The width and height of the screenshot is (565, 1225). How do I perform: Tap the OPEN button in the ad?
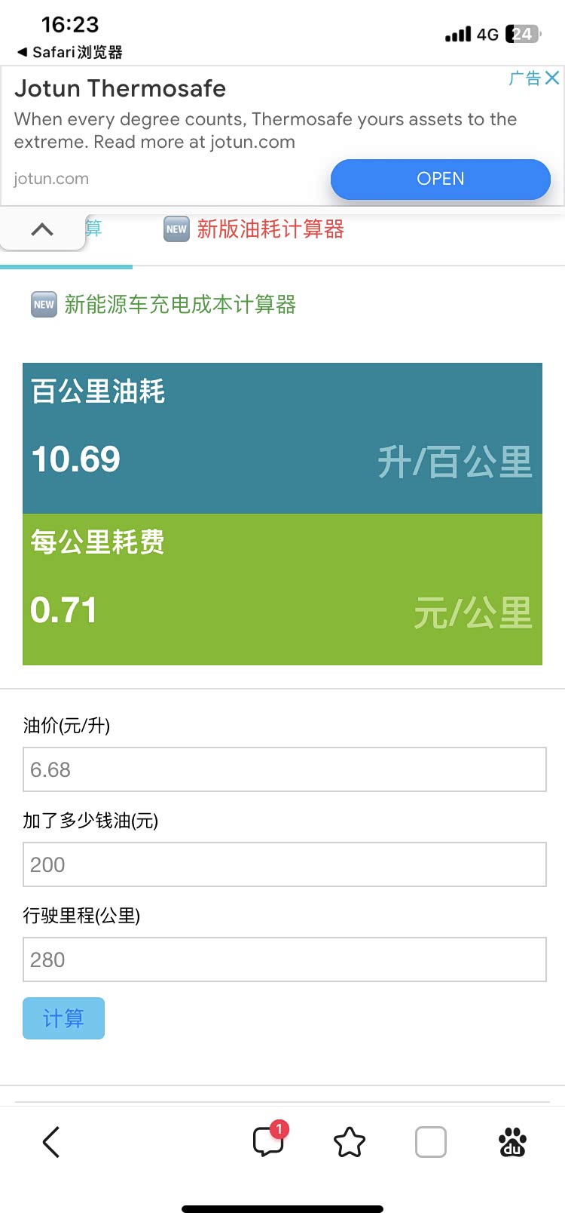point(441,180)
